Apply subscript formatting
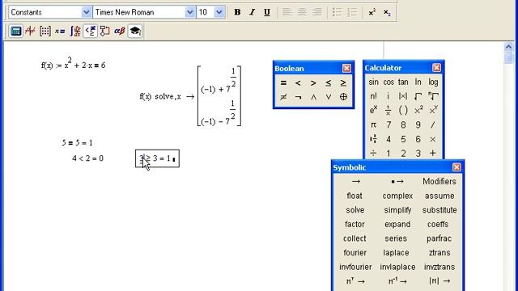This screenshot has width=518, height=291. (x=387, y=12)
